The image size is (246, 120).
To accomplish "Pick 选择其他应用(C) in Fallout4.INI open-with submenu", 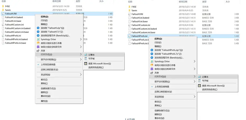I will coord(96,68).
